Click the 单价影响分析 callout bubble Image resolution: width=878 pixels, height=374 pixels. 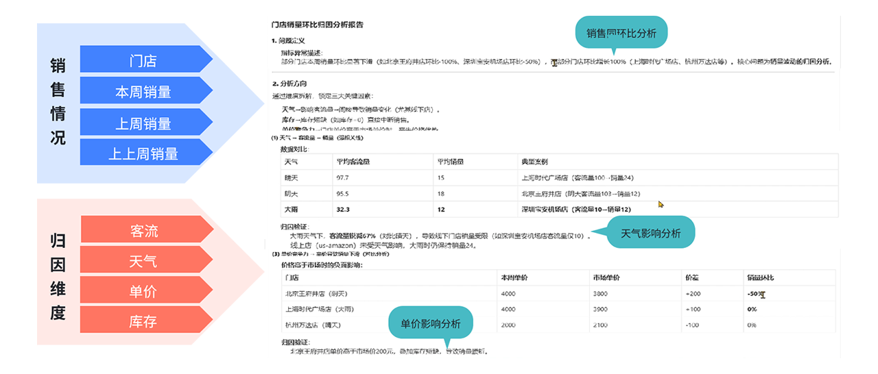coord(431,323)
